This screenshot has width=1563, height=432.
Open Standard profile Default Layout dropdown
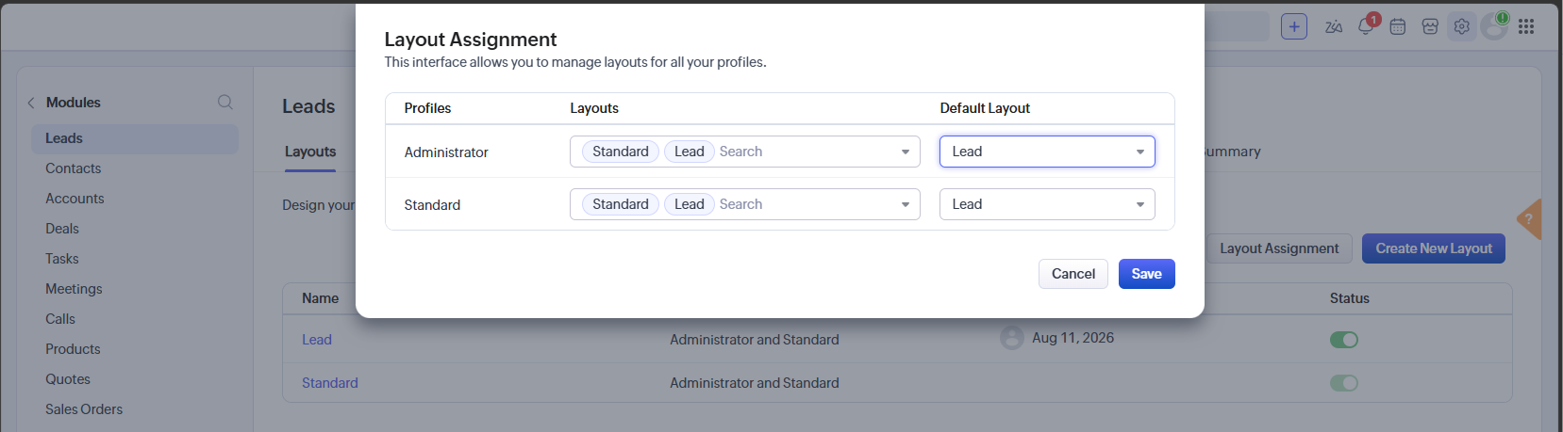click(x=1047, y=204)
